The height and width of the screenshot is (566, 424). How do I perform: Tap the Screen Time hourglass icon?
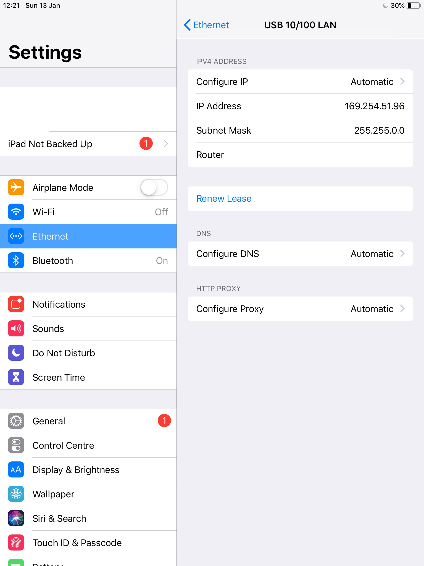tap(16, 377)
